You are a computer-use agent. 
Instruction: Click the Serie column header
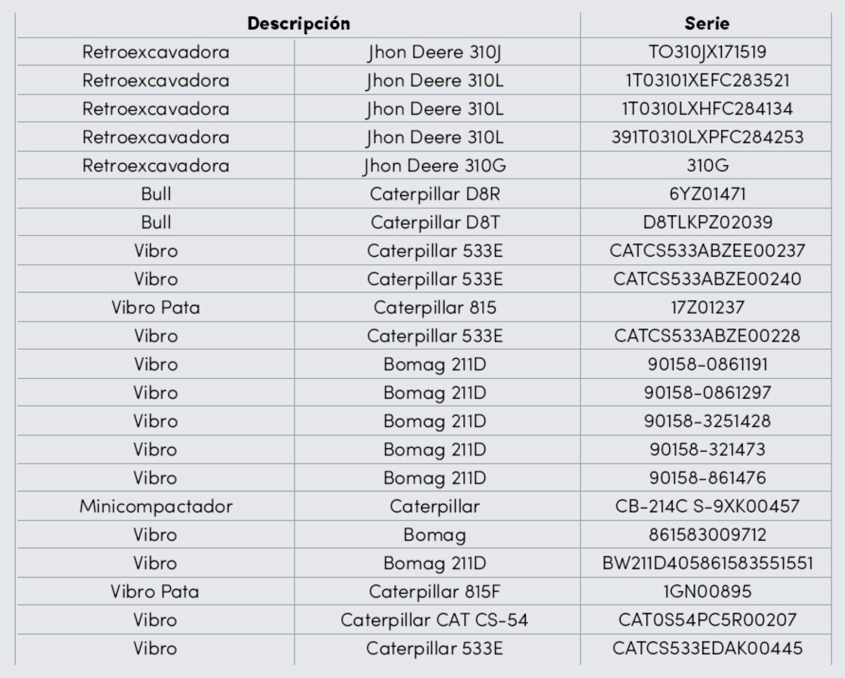click(x=706, y=23)
